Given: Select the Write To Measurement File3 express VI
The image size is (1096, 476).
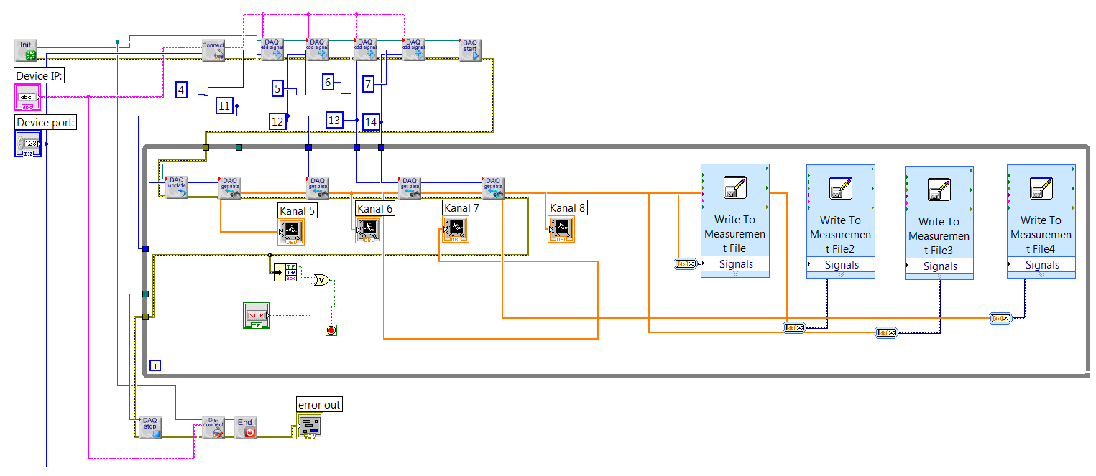Looking at the screenshot, I should click(939, 223).
